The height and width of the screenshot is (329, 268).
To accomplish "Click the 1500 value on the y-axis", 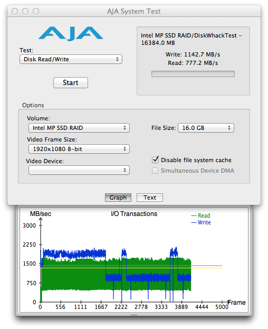I will (30, 264).
